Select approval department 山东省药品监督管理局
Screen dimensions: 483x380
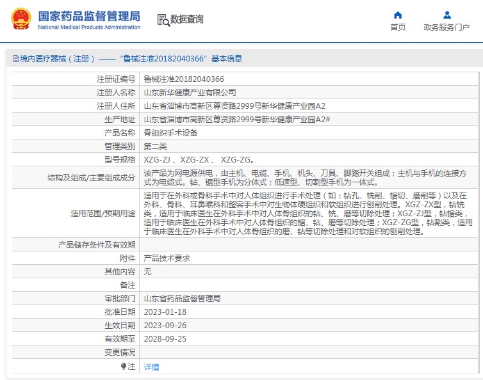click(x=182, y=299)
